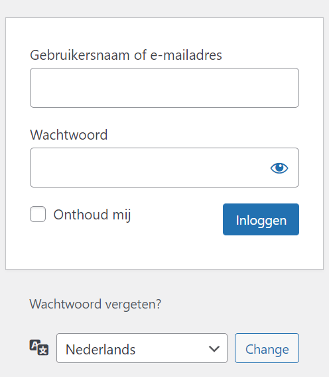Follow the forgotten password link
The height and width of the screenshot is (377, 329).
96,304
